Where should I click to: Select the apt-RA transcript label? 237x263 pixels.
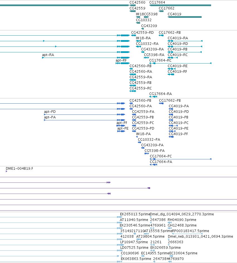[x=48, y=55]
